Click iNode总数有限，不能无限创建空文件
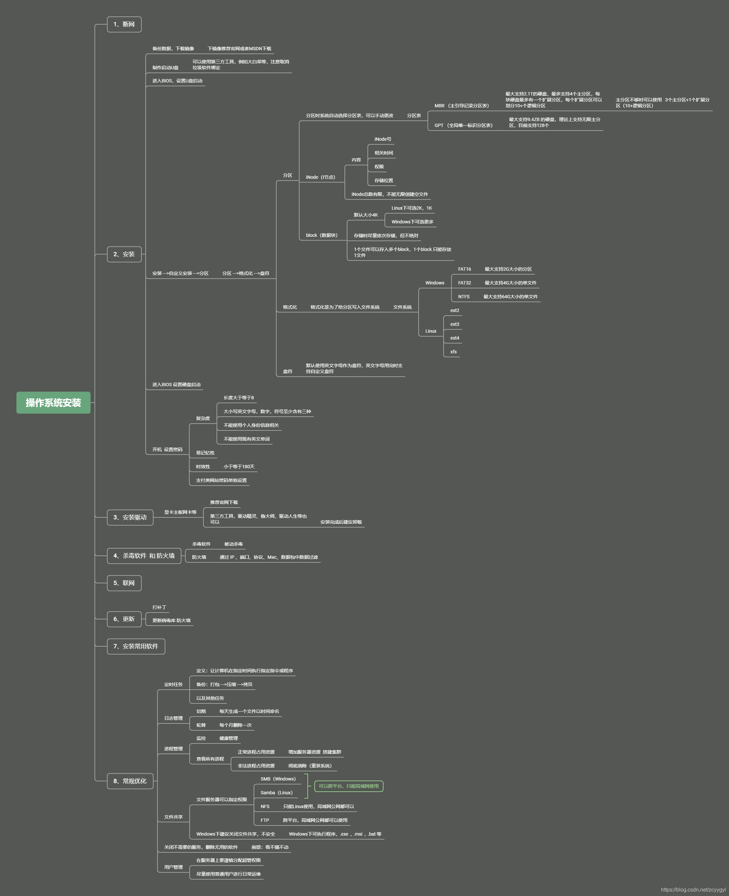This screenshot has height=896, width=729. 390,195
